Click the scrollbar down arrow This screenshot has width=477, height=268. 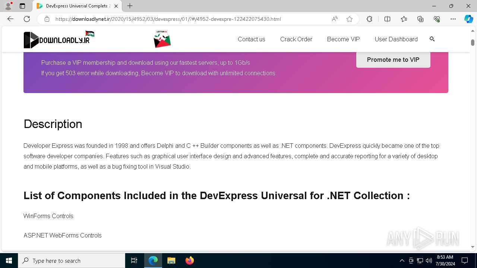click(x=473, y=247)
